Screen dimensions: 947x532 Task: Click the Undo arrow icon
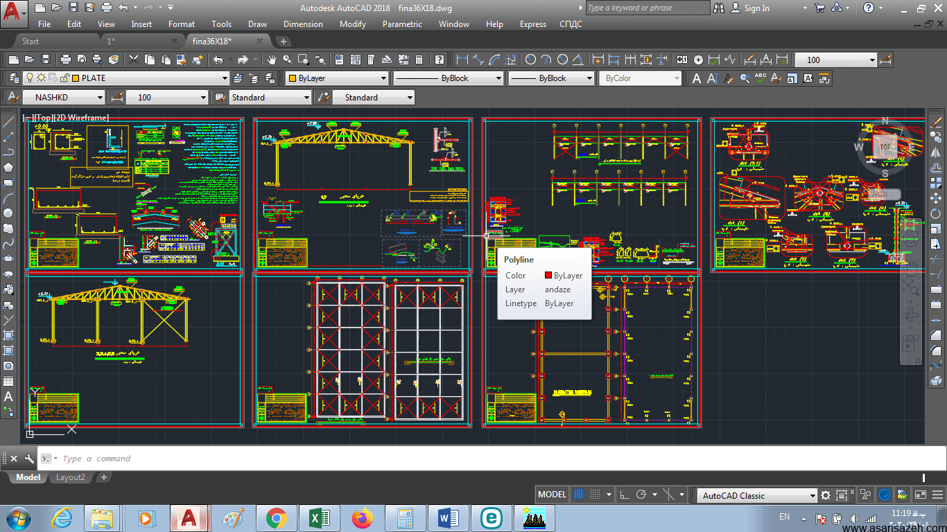[218, 60]
